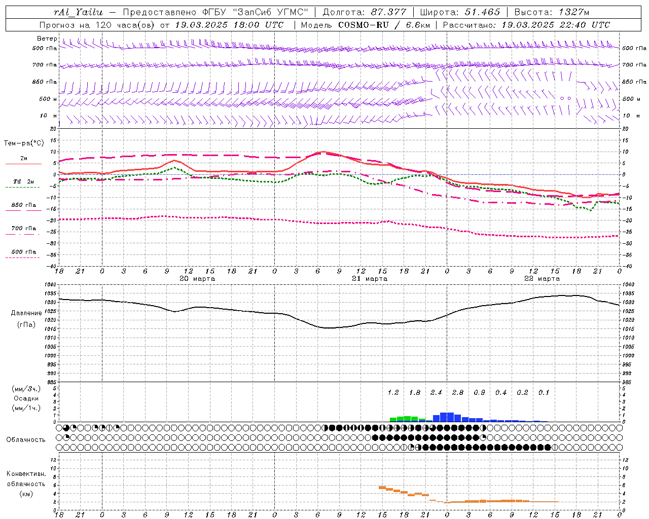Click the highest orange convective cloud segment
649x519 pixels.
(x=382, y=488)
